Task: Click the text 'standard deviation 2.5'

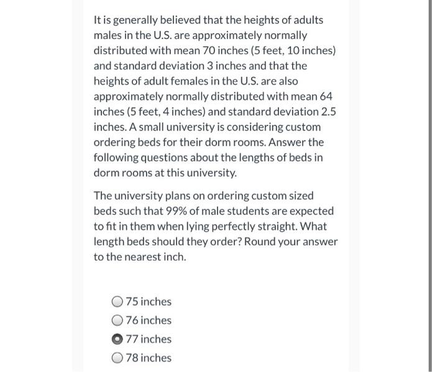Action: tap(282, 112)
